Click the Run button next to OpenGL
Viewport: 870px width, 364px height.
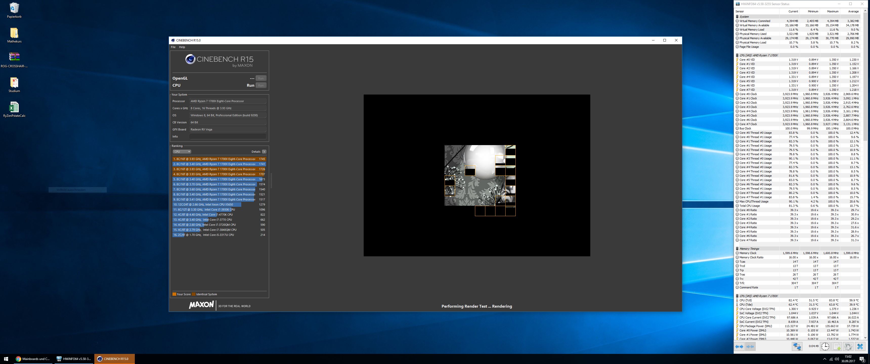[261, 78]
